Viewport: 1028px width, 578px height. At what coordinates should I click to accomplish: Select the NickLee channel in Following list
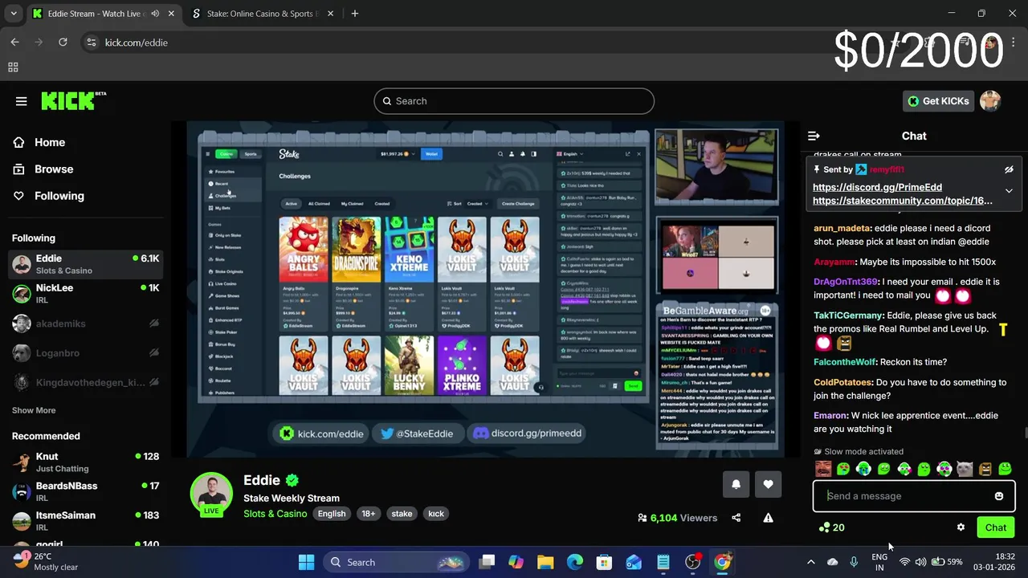[85, 294]
